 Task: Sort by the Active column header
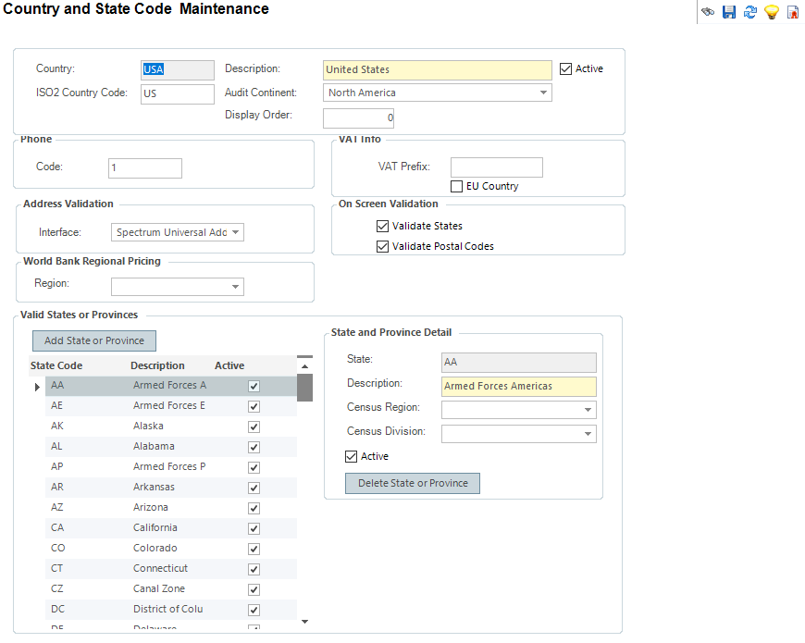coord(229,365)
